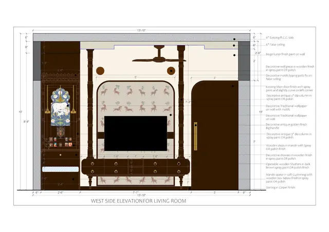This screenshot has height=232, width=329.
Task: Click the golden handle on main door
Action: (x=195, y=136)
